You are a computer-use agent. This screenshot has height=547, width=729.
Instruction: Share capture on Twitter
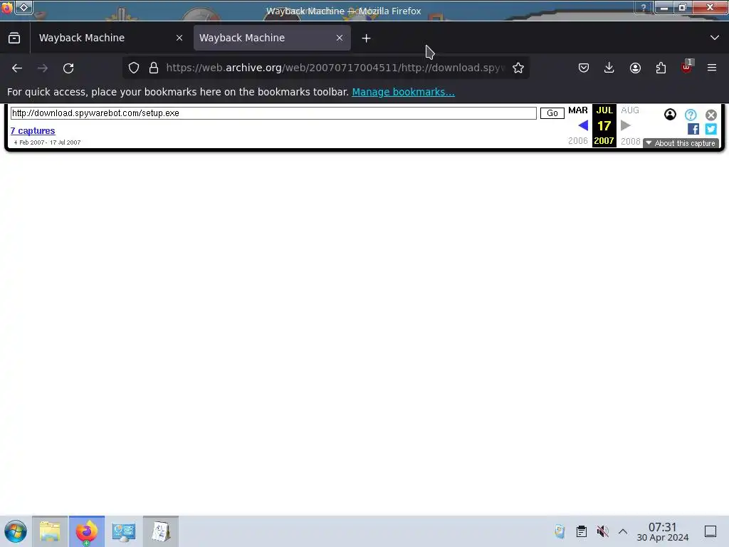(x=711, y=129)
